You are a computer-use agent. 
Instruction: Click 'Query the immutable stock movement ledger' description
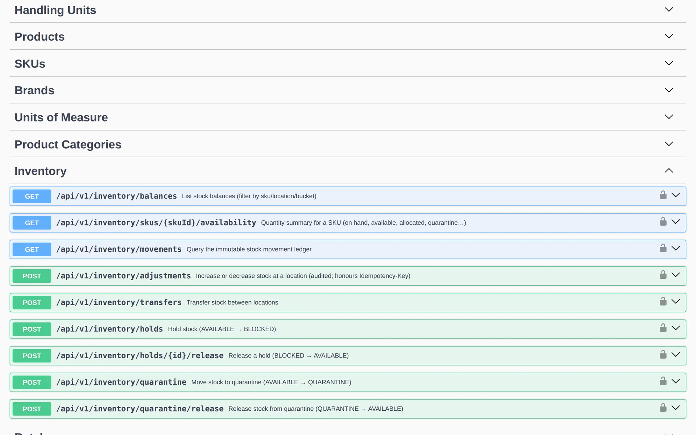click(x=249, y=249)
